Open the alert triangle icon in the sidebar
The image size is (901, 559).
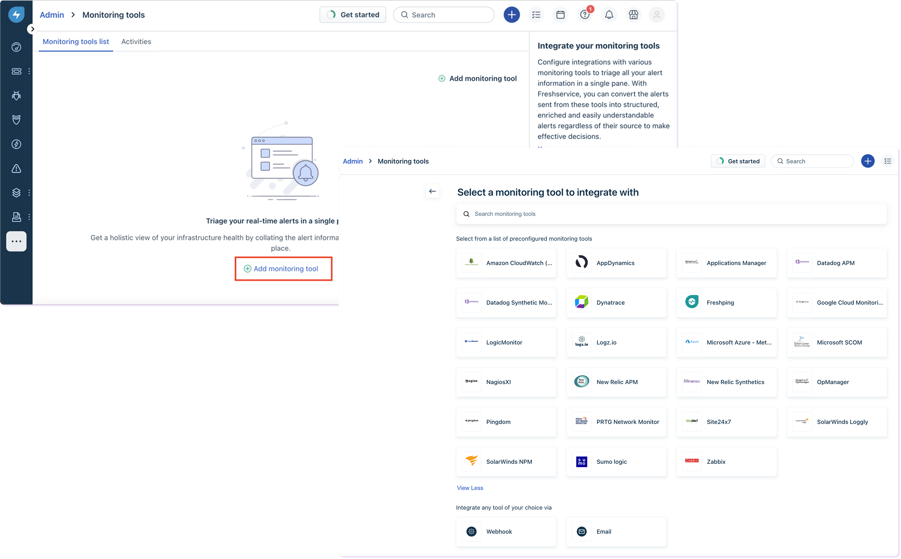(16, 169)
